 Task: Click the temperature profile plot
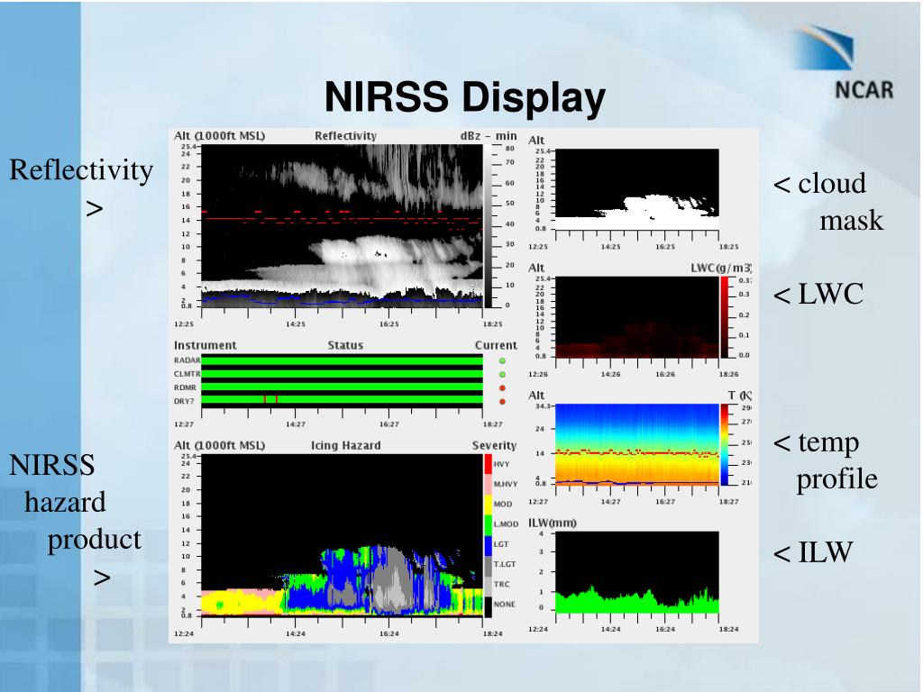[x=637, y=445]
